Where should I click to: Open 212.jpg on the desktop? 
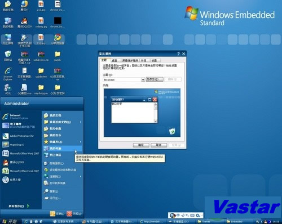(x=41, y=6)
